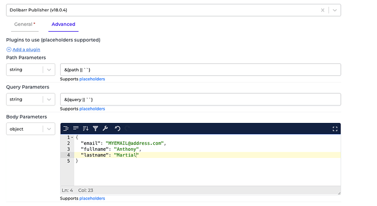Focus the Path Parameters input field

201,70
